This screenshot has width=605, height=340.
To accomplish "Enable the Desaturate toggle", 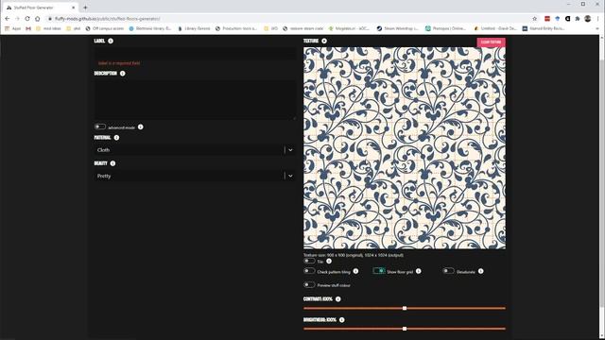I will point(448,271).
